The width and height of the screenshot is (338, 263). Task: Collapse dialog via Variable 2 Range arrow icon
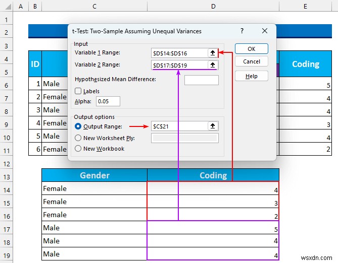click(213, 65)
